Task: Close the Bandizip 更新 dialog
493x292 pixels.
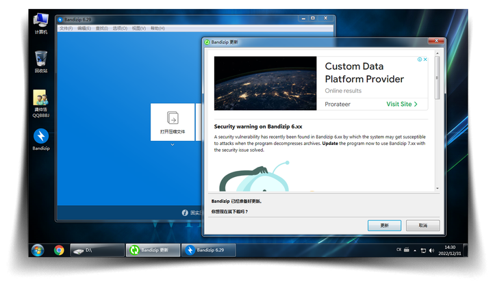Action: tap(436, 40)
